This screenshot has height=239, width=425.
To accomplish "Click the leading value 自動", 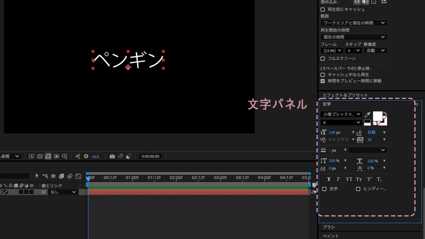I will coord(371,132).
